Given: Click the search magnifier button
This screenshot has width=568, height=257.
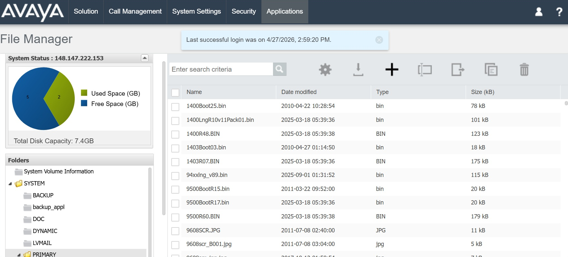Looking at the screenshot, I should 279,69.
